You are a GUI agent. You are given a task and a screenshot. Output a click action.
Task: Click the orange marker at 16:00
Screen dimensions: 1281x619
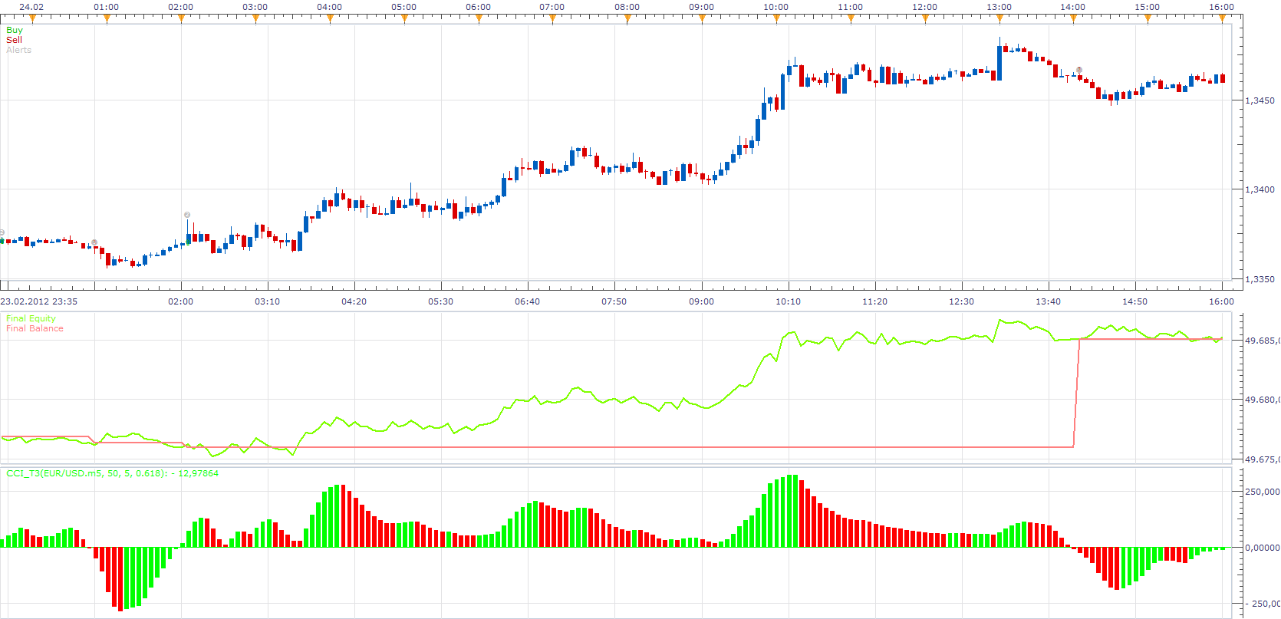[x=1223, y=18]
